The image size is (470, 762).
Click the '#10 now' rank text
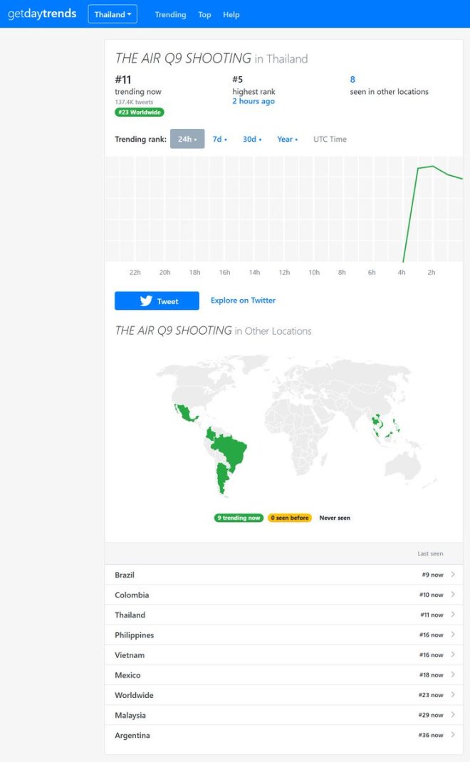tap(431, 595)
